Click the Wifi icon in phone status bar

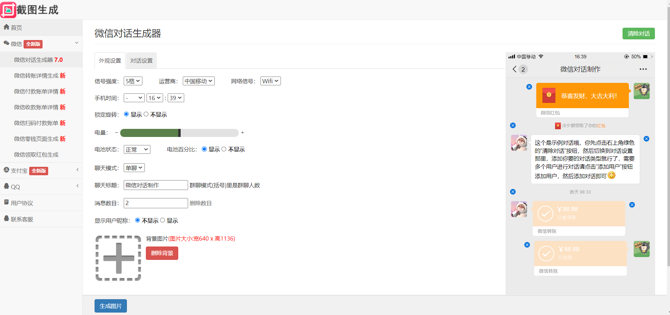[x=541, y=57]
